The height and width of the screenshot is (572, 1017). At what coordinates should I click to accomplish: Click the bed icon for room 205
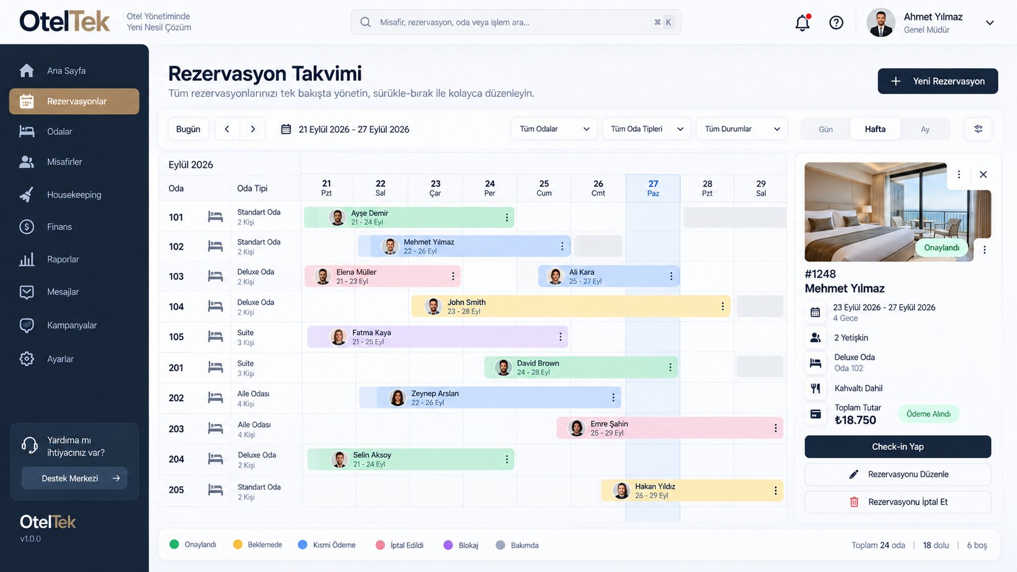215,490
